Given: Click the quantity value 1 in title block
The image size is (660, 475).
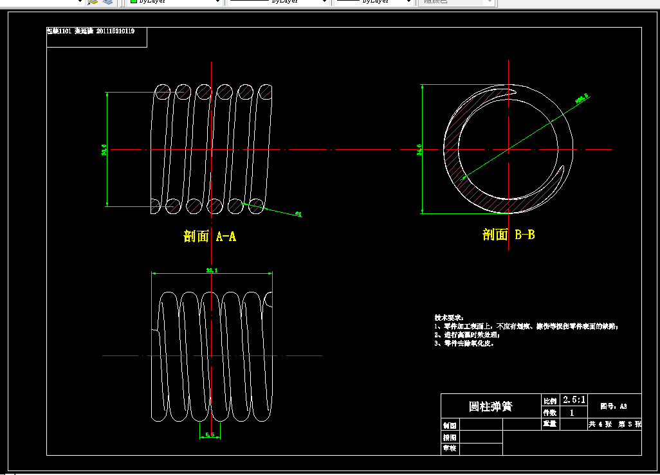Looking at the screenshot, I should (572, 413).
